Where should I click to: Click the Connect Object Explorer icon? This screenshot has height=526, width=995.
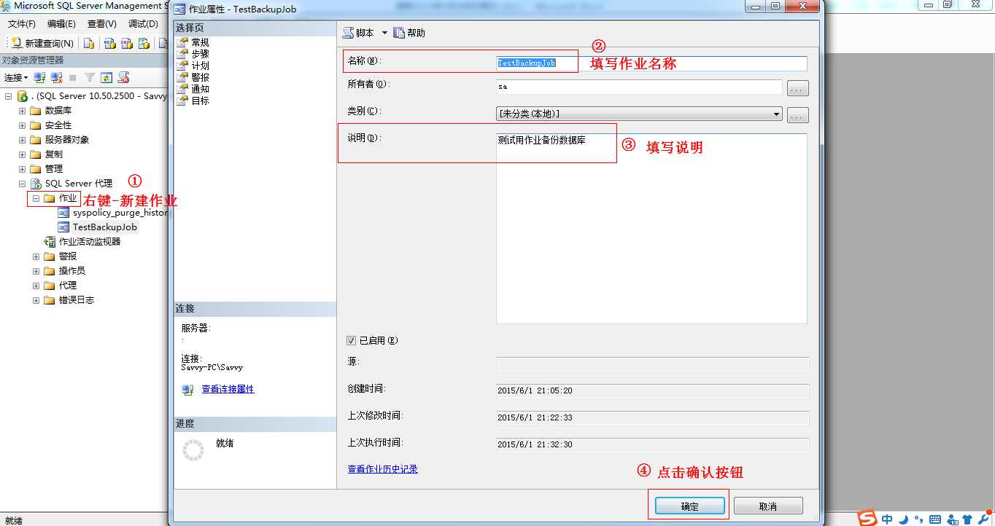40,77
